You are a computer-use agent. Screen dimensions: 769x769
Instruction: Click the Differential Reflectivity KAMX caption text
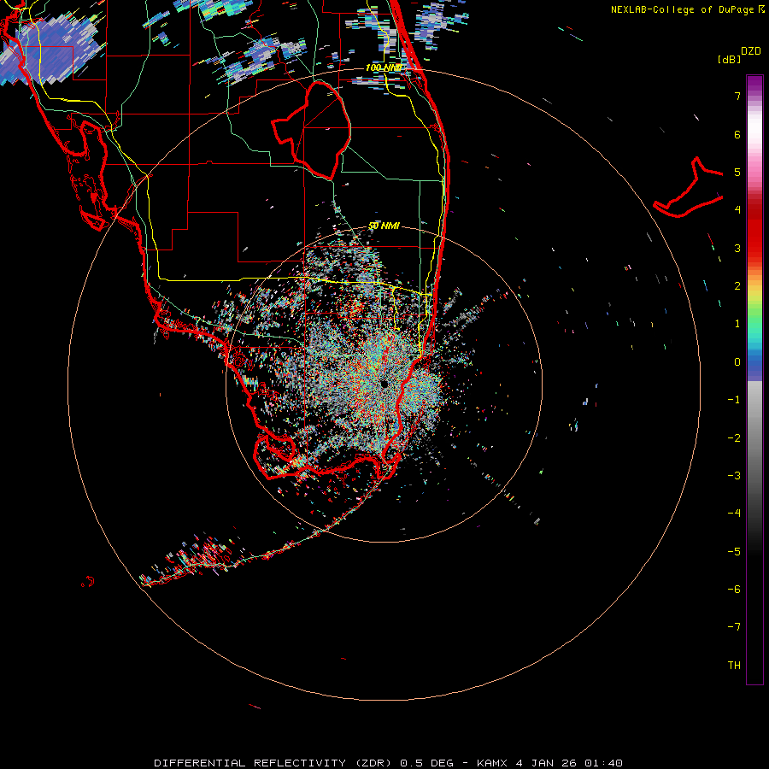389,763
